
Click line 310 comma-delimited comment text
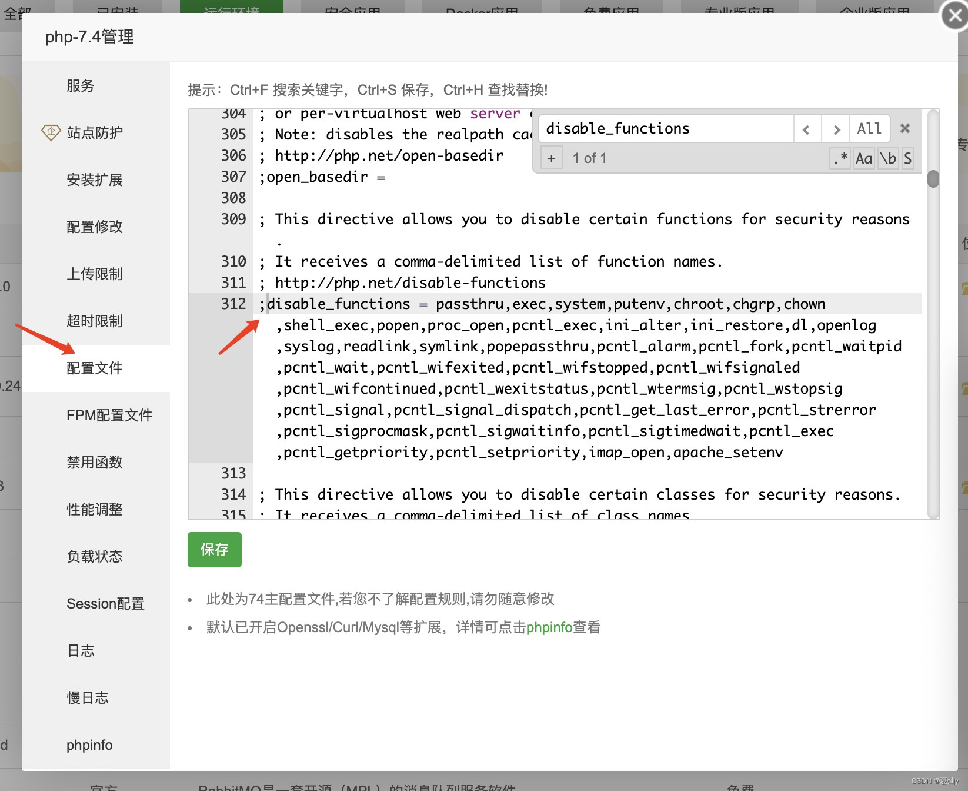(491, 262)
